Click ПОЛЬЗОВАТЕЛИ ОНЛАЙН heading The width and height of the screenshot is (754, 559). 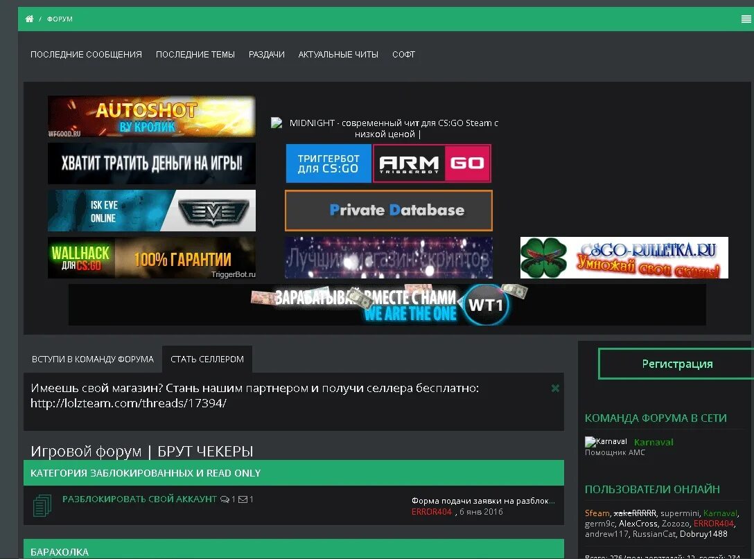pos(652,489)
